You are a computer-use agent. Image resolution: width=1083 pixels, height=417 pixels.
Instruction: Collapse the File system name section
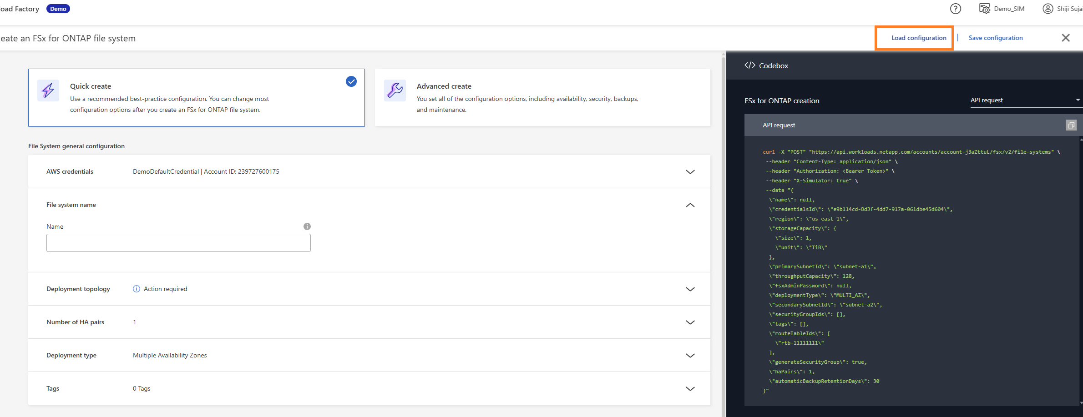pyautogui.click(x=690, y=205)
